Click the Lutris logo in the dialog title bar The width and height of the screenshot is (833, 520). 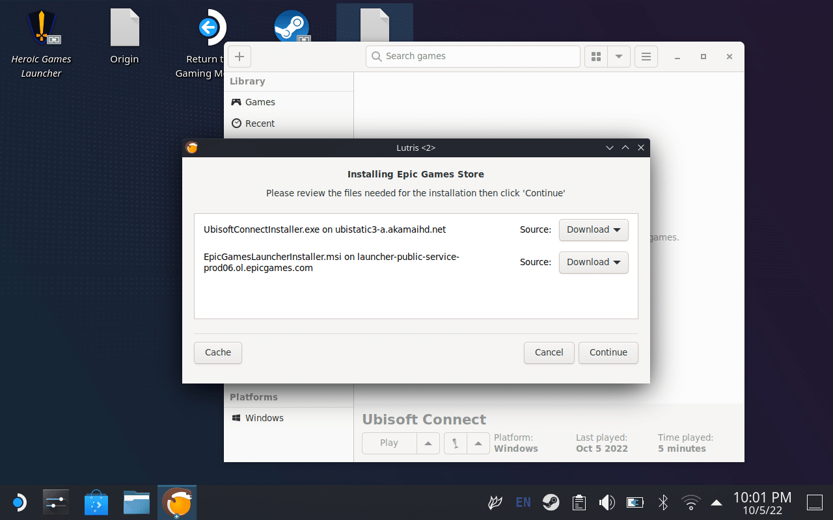(191, 148)
